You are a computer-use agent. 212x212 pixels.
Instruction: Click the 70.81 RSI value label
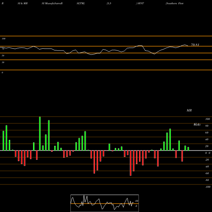[195, 45]
